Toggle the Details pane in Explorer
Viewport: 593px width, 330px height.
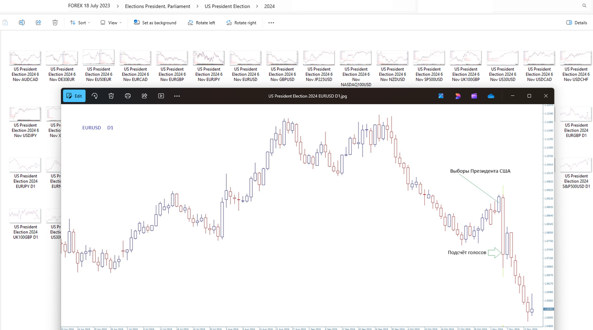(576, 23)
